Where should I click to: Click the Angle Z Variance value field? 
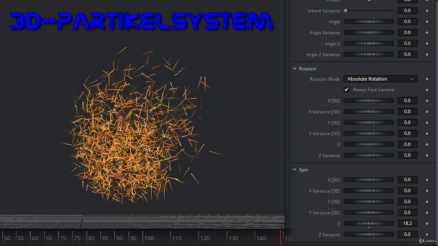click(x=407, y=55)
